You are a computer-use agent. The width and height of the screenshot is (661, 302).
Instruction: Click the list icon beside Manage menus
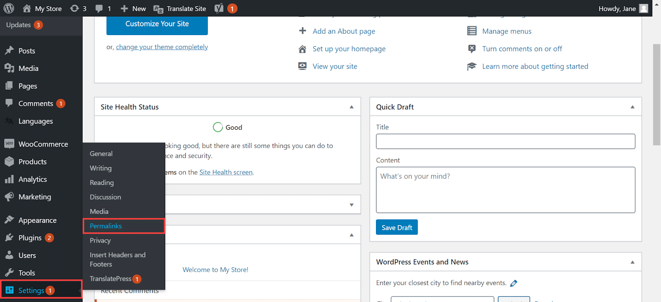(472, 31)
